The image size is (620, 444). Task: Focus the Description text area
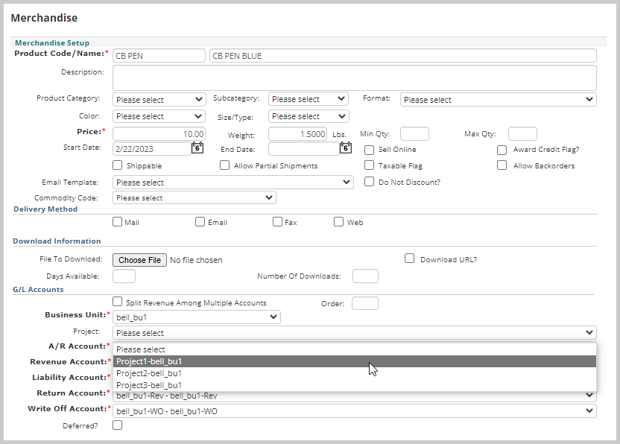[354, 78]
